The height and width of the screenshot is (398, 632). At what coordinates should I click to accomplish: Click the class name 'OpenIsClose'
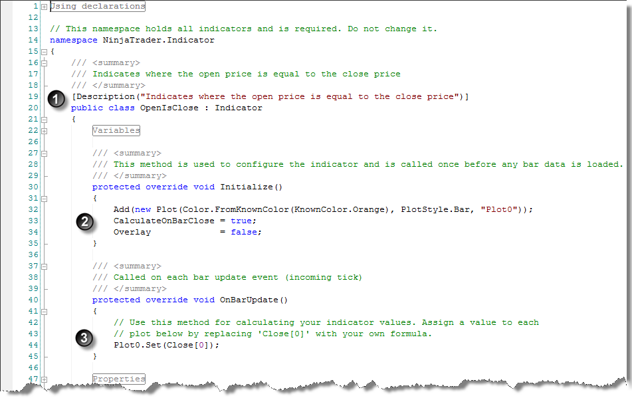pos(169,108)
